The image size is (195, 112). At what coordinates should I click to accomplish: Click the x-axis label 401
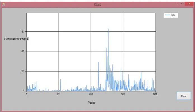pos(91,94)
